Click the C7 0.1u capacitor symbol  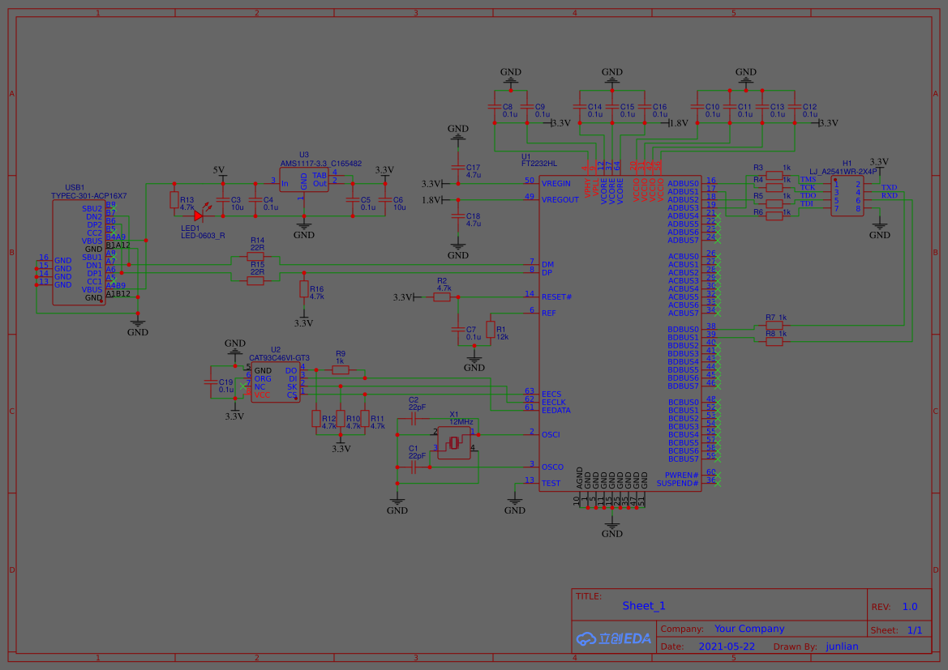click(457, 329)
